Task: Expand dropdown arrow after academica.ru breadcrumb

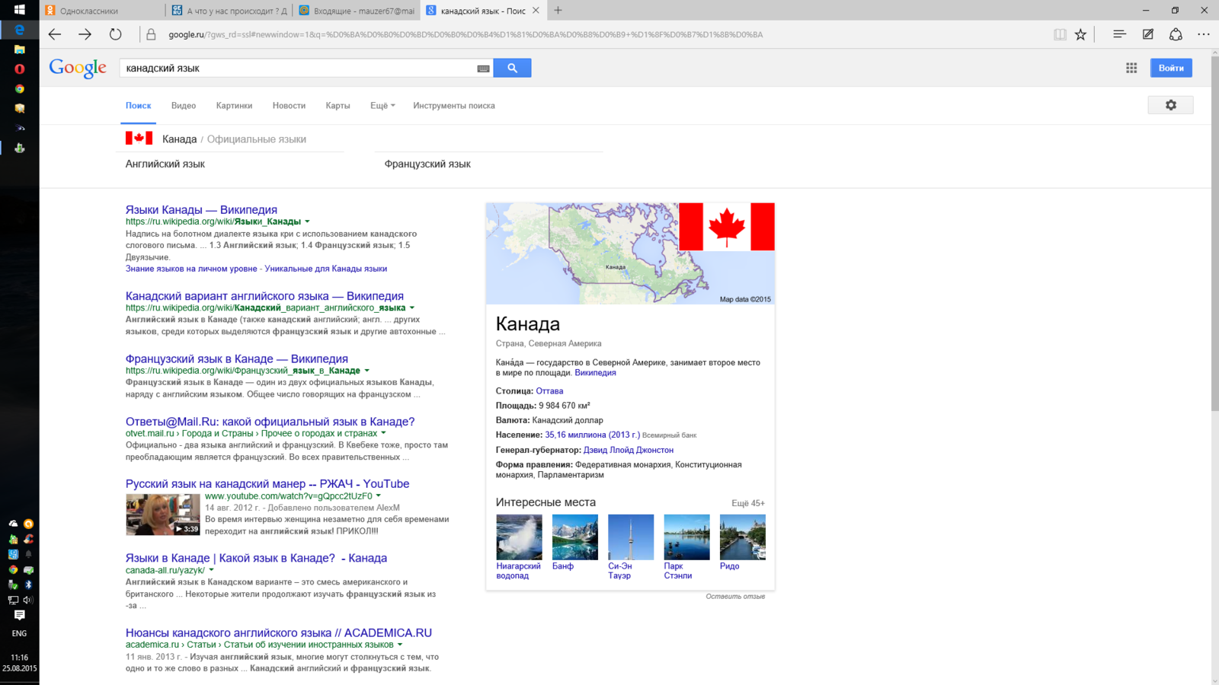Action: click(400, 645)
